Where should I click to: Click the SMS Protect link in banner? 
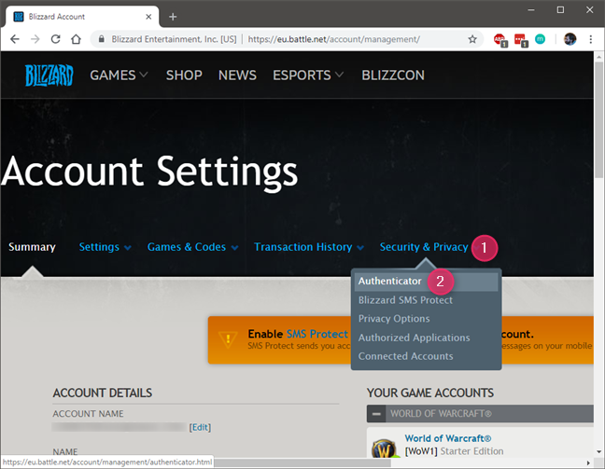[317, 334]
